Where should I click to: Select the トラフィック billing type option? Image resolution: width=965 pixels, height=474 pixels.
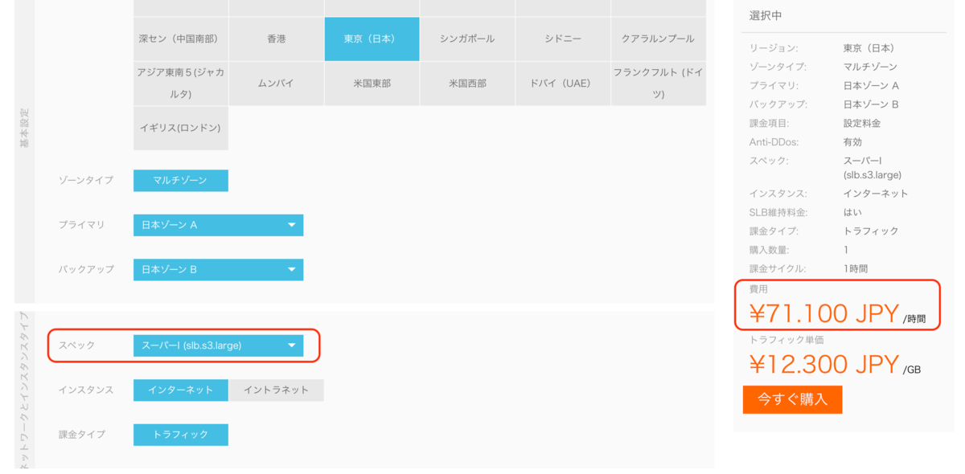pyautogui.click(x=180, y=434)
